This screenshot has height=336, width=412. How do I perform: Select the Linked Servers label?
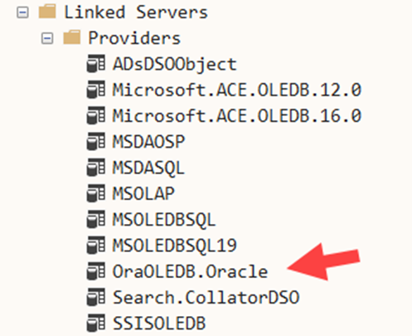(136, 12)
